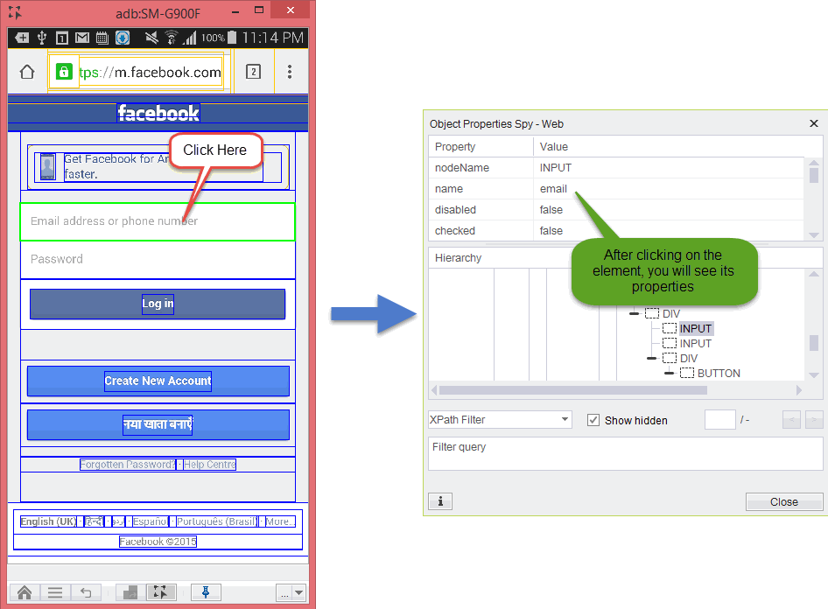
Task: Select the highlighted INPUT node in the hierarchy
Action: coord(696,329)
